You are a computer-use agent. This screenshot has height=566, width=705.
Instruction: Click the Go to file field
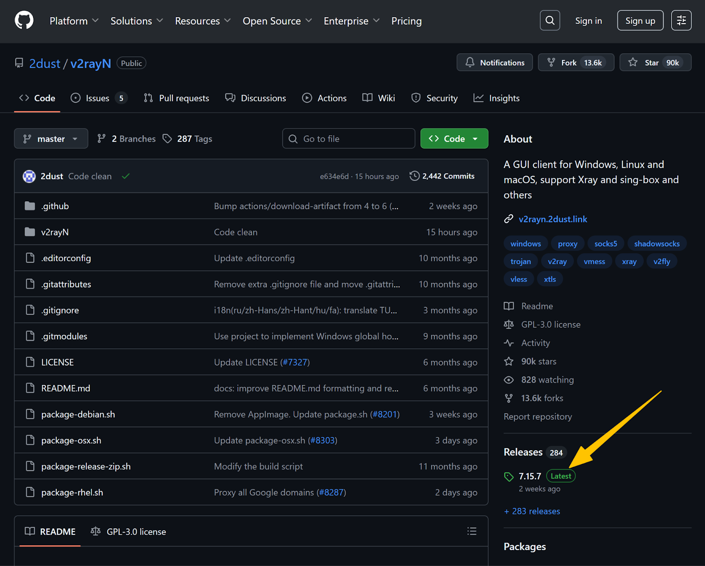[349, 139]
